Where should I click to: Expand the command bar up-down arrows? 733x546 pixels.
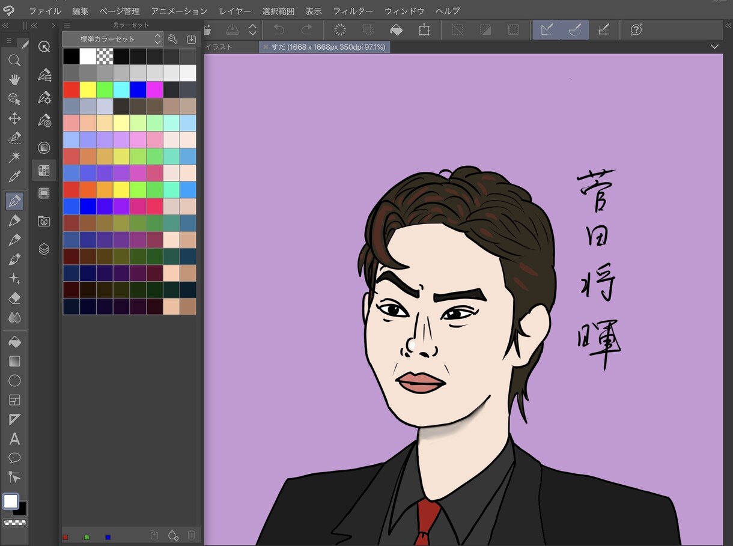point(253,29)
